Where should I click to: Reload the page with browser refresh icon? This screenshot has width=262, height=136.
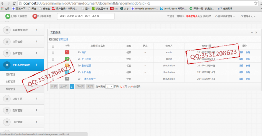14,3
